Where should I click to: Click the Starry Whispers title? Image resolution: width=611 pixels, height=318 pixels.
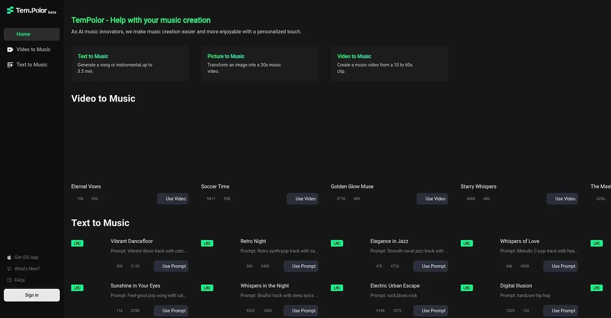478,187
